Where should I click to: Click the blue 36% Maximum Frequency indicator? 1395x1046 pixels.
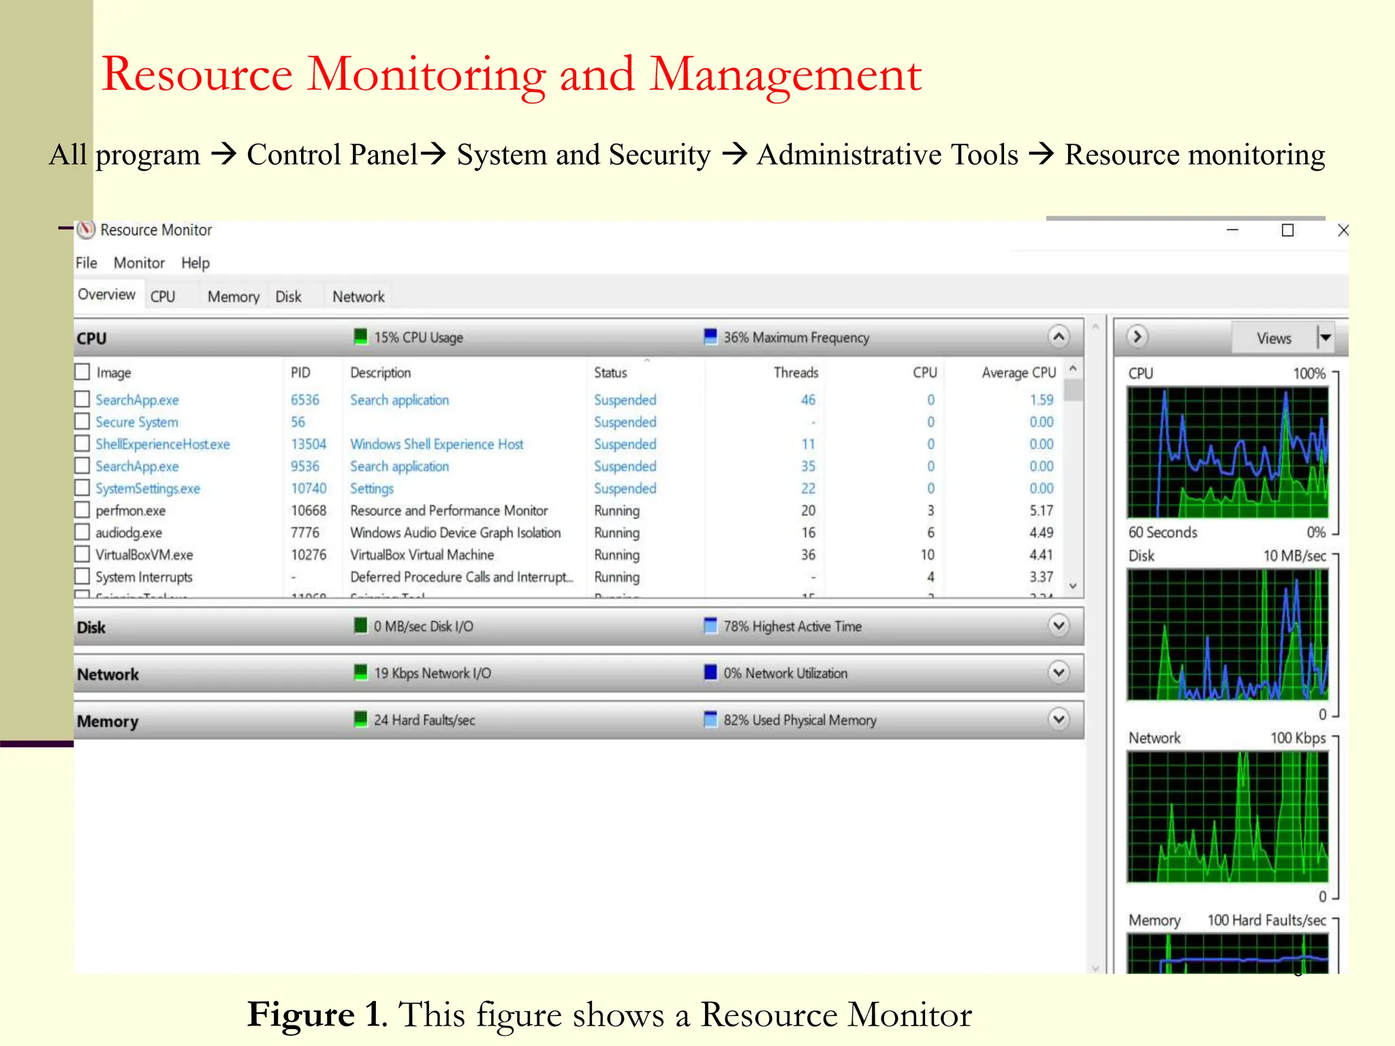point(710,336)
